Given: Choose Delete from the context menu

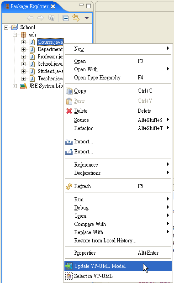Looking at the screenshot, I should (118, 111).
